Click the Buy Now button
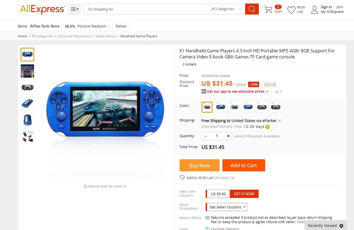The width and height of the screenshot is (354, 230). 200,165
